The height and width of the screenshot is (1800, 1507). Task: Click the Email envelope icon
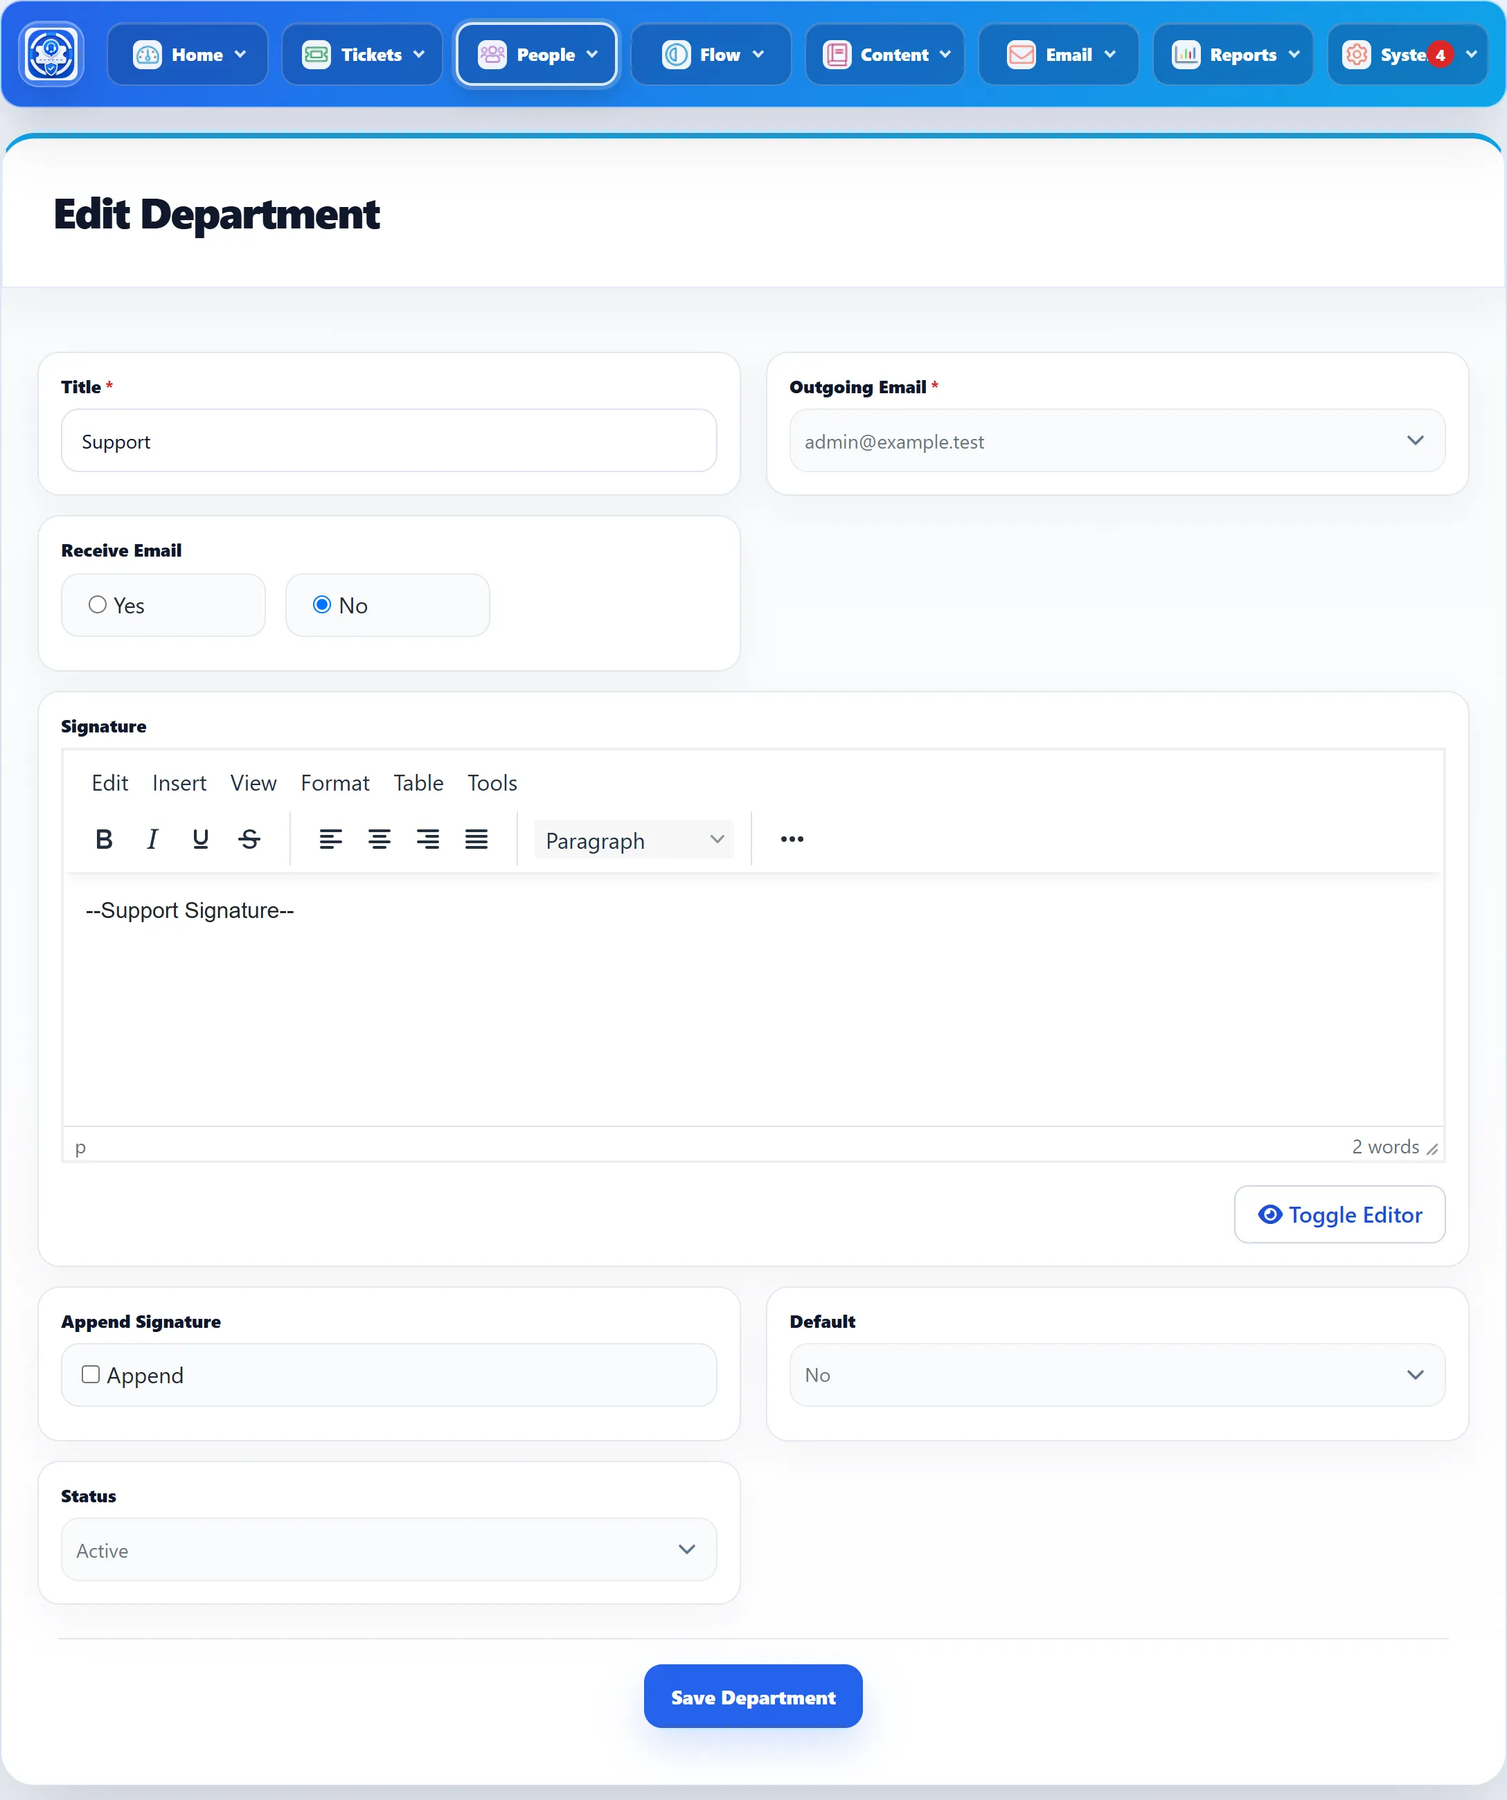coord(1021,55)
